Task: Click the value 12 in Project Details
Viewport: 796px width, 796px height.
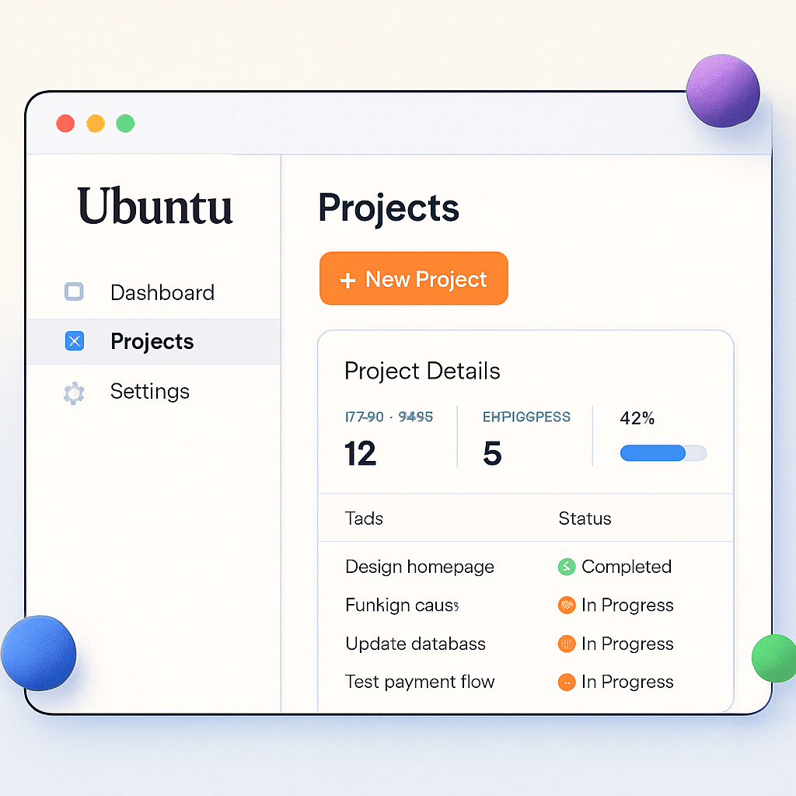Action: [x=360, y=453]
